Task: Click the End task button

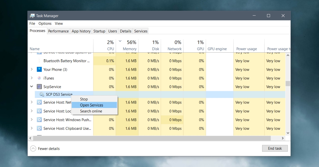Action: 275,148
